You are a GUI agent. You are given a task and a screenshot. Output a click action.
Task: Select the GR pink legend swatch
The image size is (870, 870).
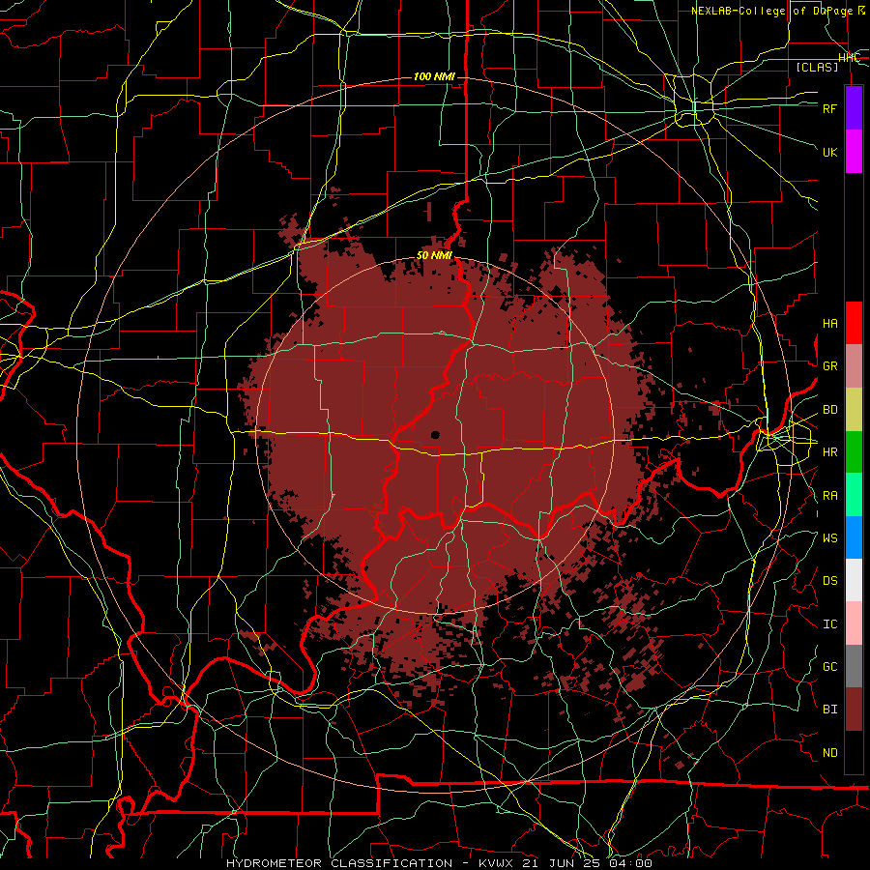pos(854,366)
